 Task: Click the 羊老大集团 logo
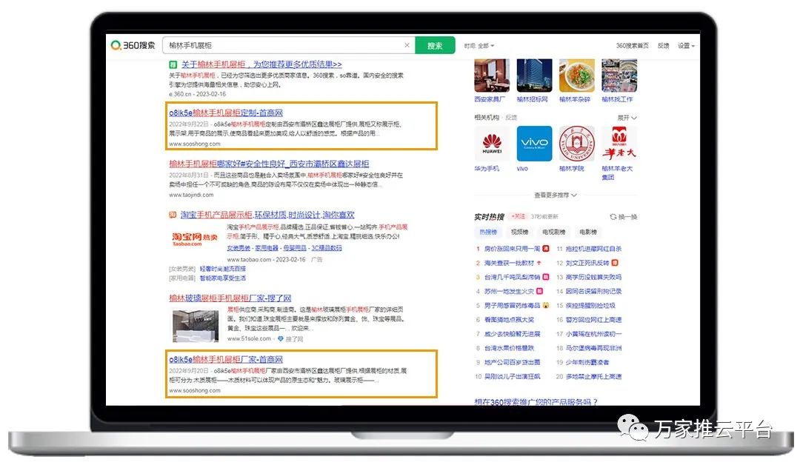[x=619, y=144]
